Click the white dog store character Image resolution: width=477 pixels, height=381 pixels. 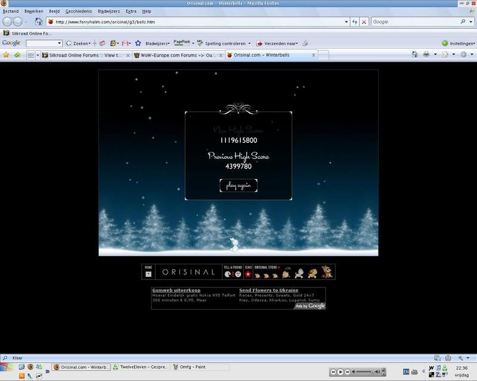coord(299,273)
